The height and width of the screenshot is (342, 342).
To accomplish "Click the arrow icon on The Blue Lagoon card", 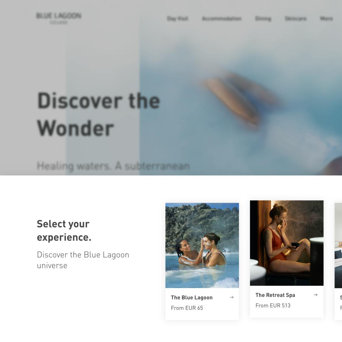I will click(x=232, y=297).
